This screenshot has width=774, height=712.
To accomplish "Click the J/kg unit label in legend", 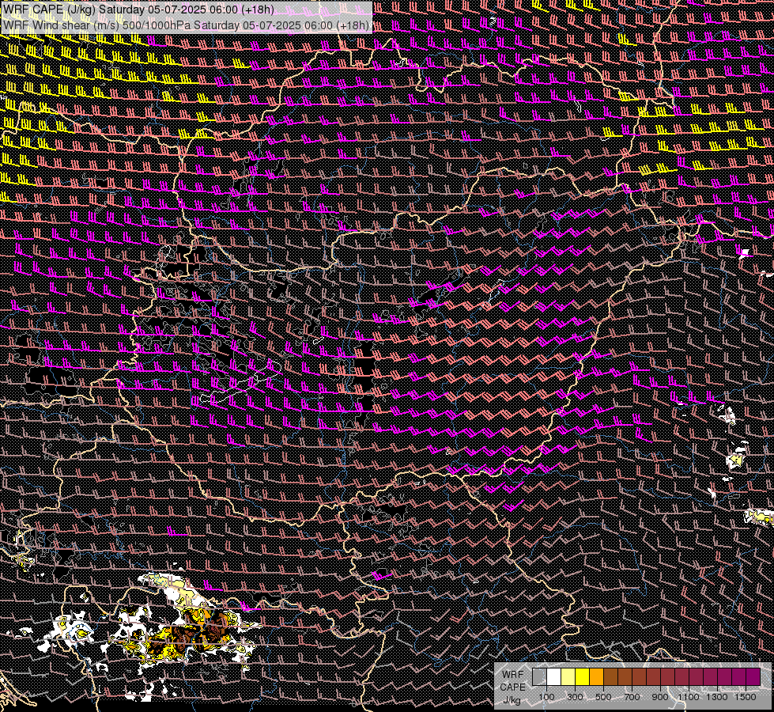I will tap(512, 700).
